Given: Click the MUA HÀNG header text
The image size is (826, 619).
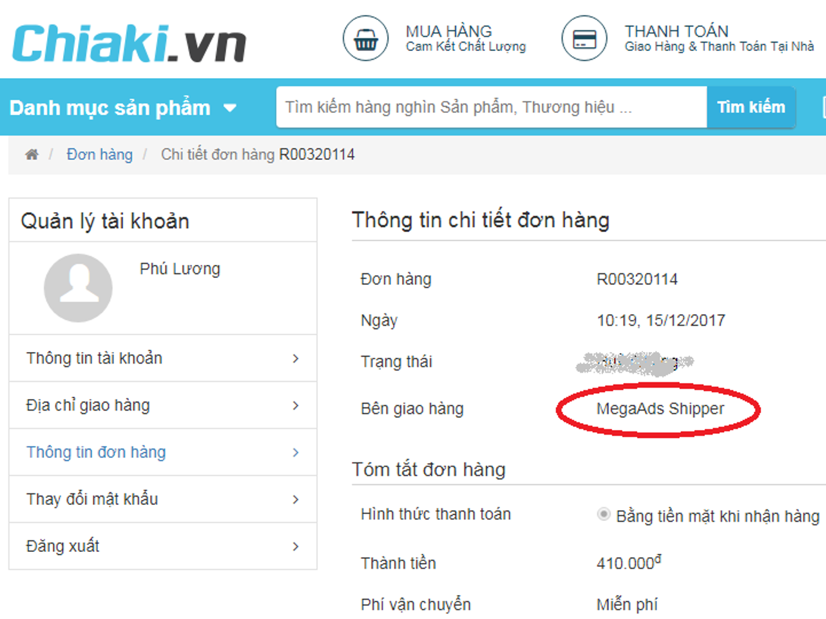Looking at the screenshot, I should point(448,31).
